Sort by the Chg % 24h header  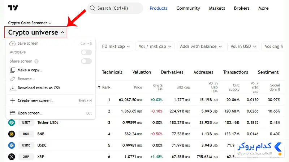[x=158, y=87]
